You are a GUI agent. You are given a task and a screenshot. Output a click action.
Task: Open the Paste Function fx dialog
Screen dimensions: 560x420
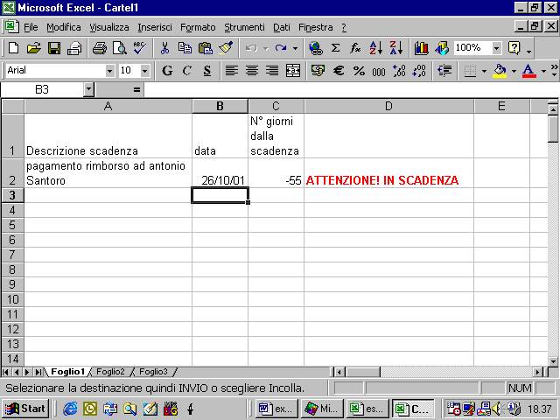pyautogui.click(x=355, y=48)
